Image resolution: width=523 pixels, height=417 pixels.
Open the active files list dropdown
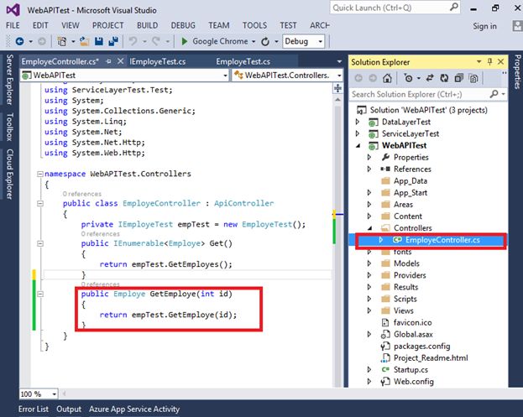tap(339, 61)
